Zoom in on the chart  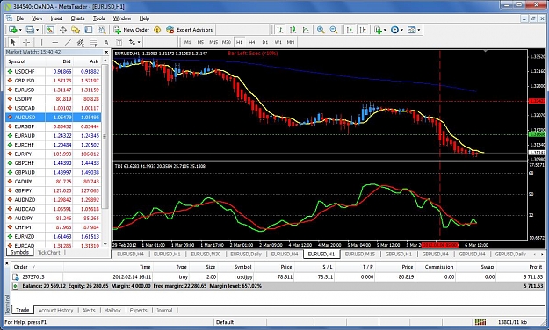(321, 30)
